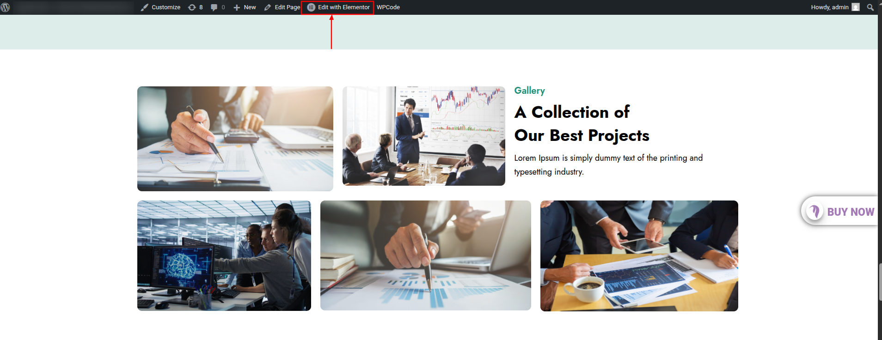Open the admin bar search magnifier

[x=870, y=7]
